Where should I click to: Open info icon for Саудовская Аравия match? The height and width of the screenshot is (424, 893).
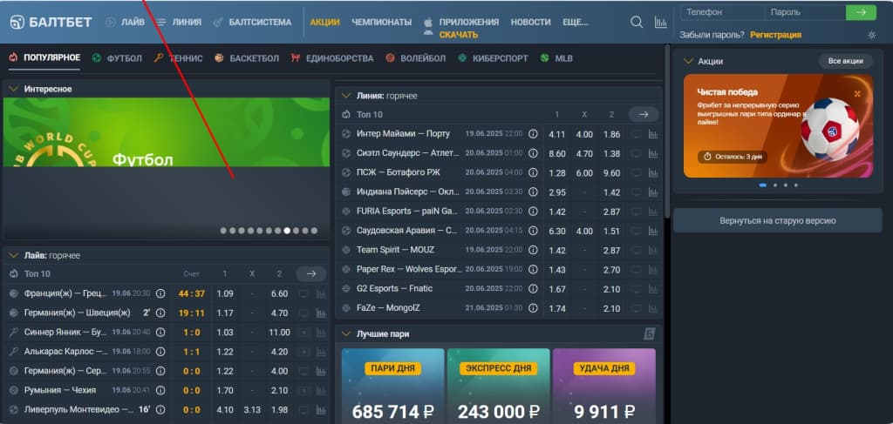[533, 231]
